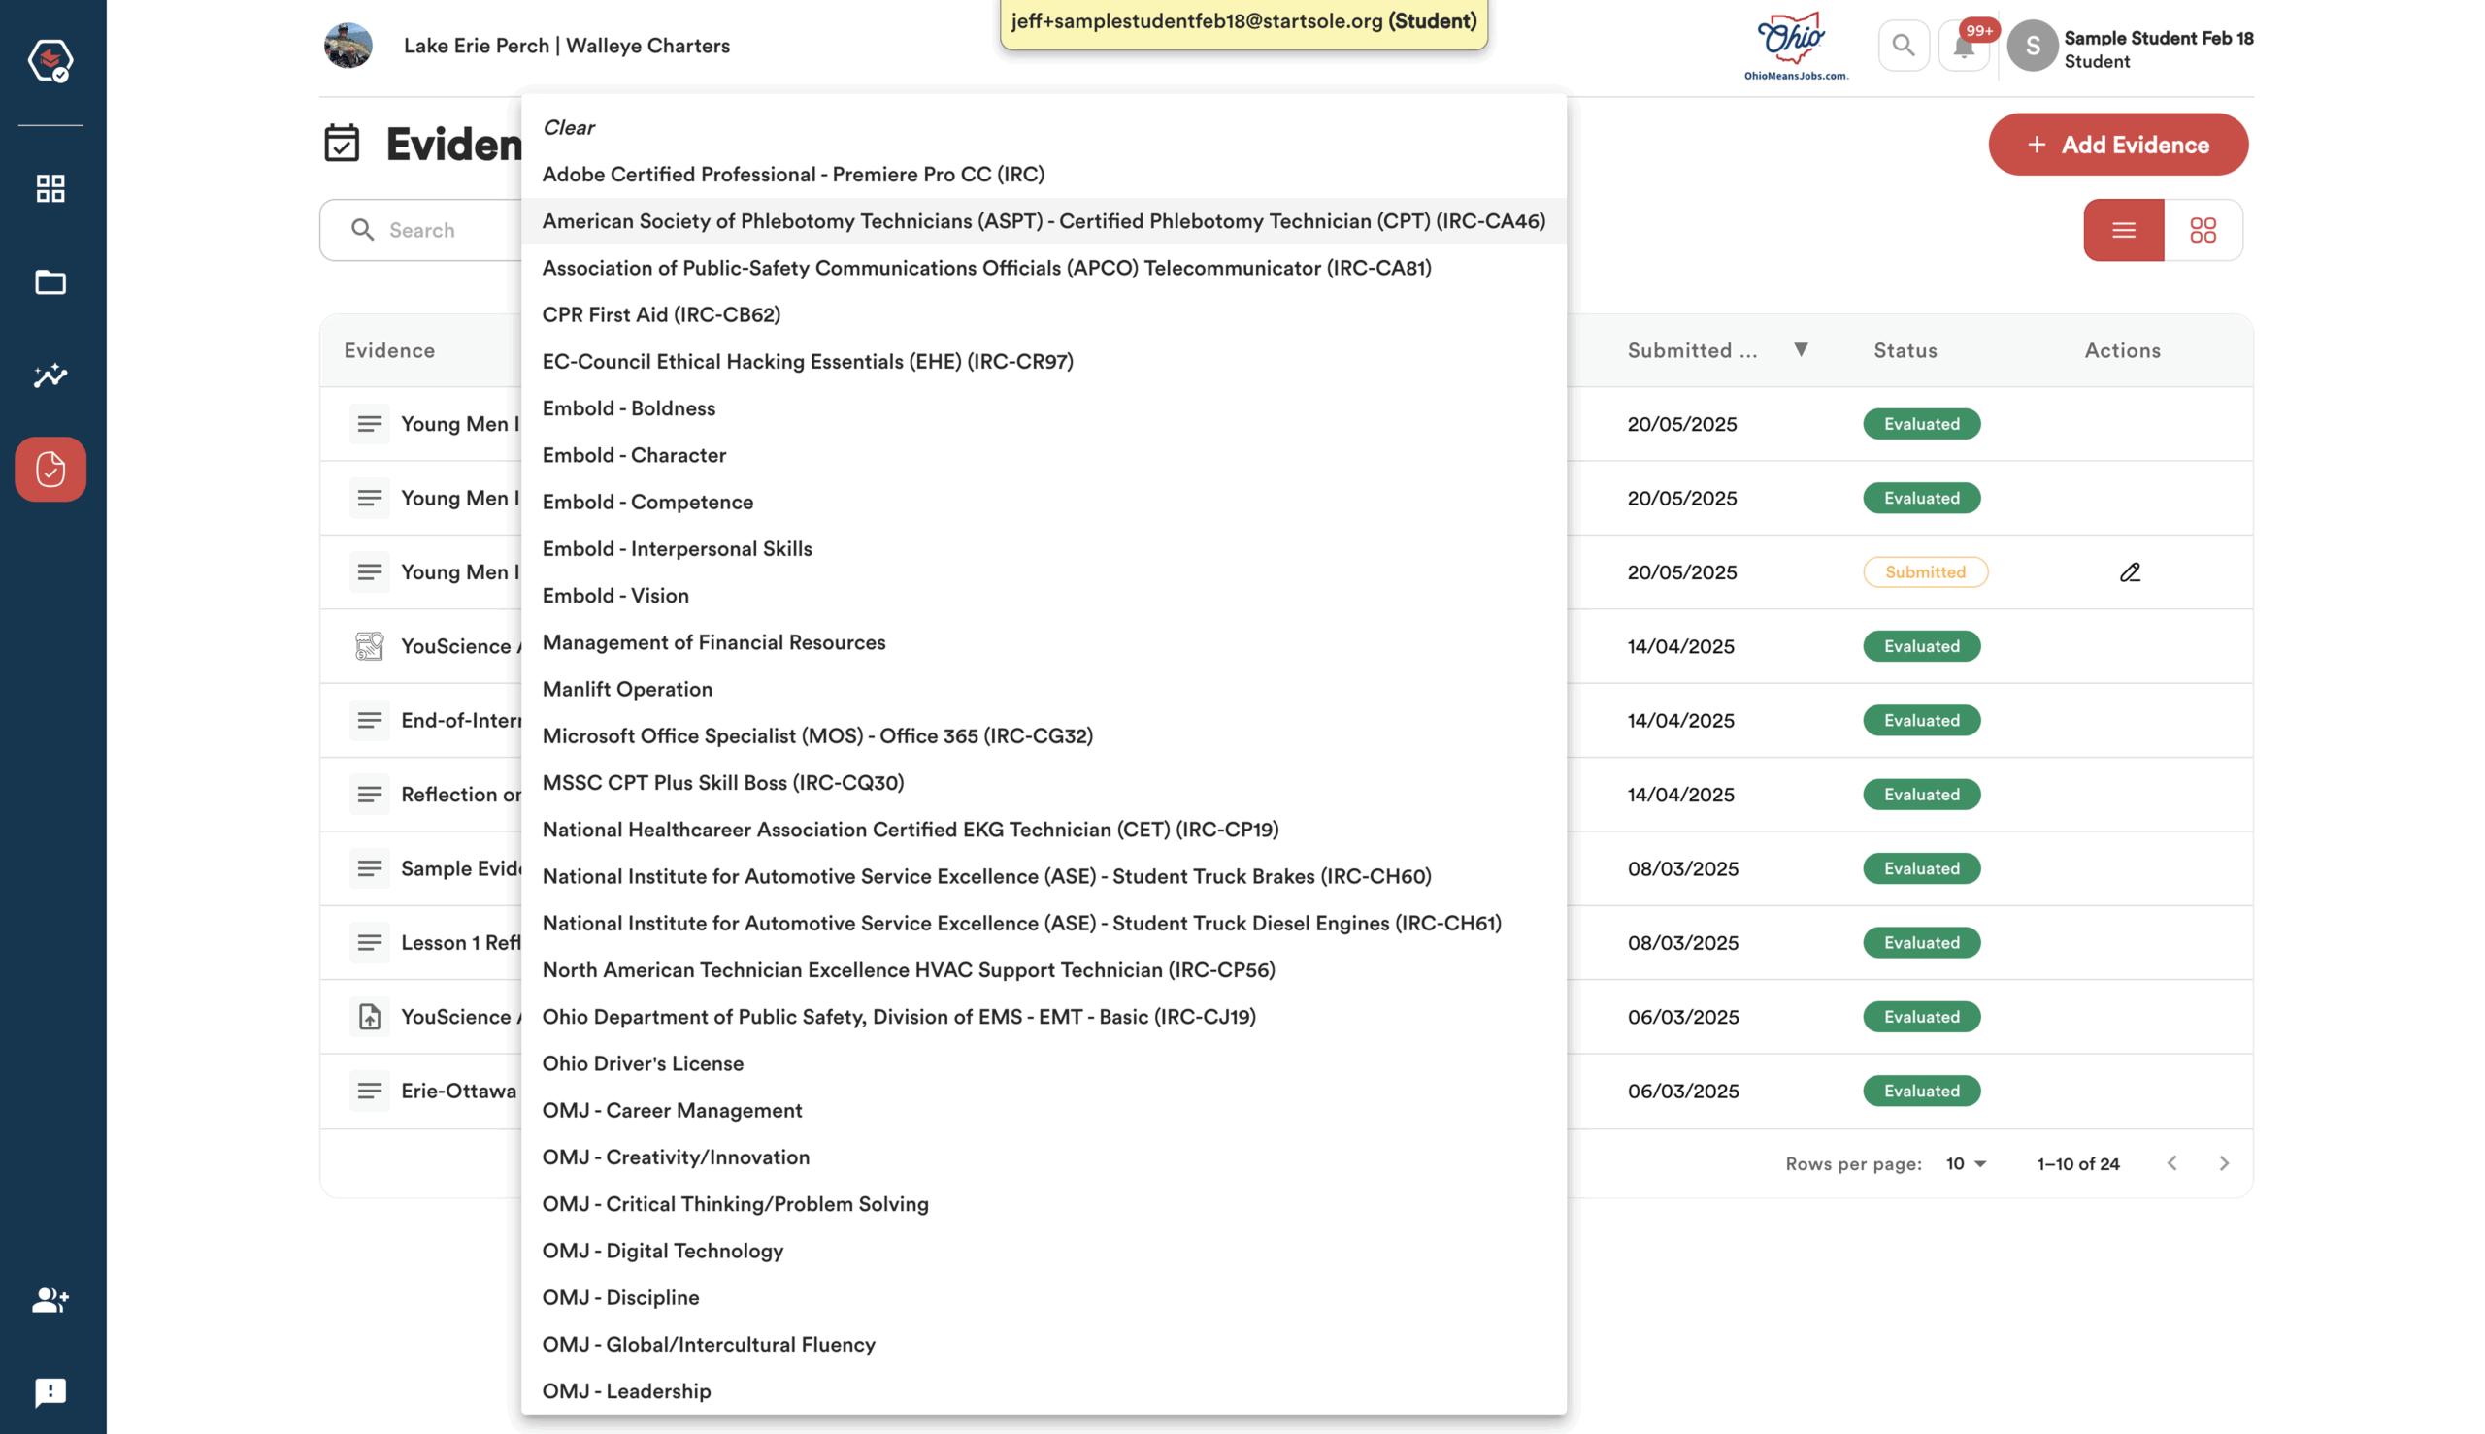The width and height of the screenshot is (2485, 1434).
Task: Click the text icon for Erie-Ottawa row
Action: [370, 1091]
